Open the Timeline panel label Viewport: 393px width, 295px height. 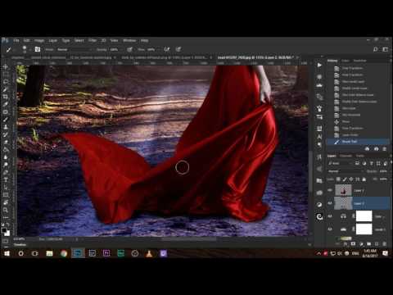[x=20, y=245]
